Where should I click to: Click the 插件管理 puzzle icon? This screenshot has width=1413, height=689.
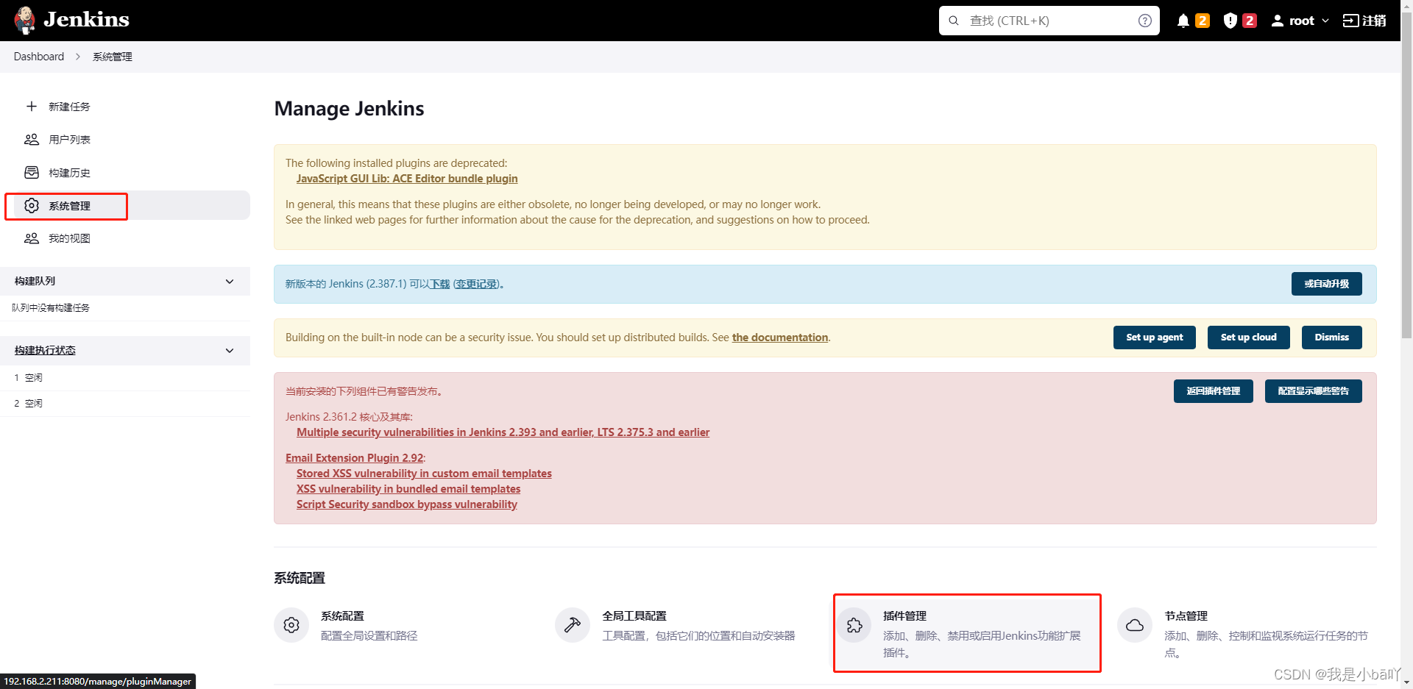click(x=854, y=625)
